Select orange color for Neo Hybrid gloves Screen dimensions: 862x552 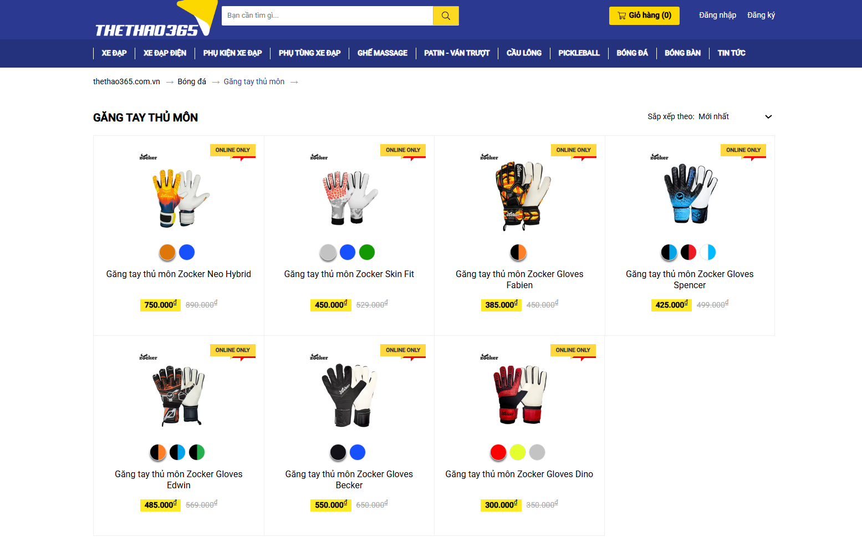coord(167,252)
